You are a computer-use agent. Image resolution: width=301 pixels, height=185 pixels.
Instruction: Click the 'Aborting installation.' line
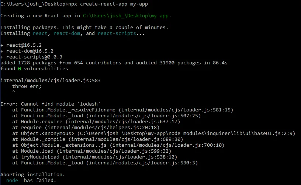(x=32, y=175)
